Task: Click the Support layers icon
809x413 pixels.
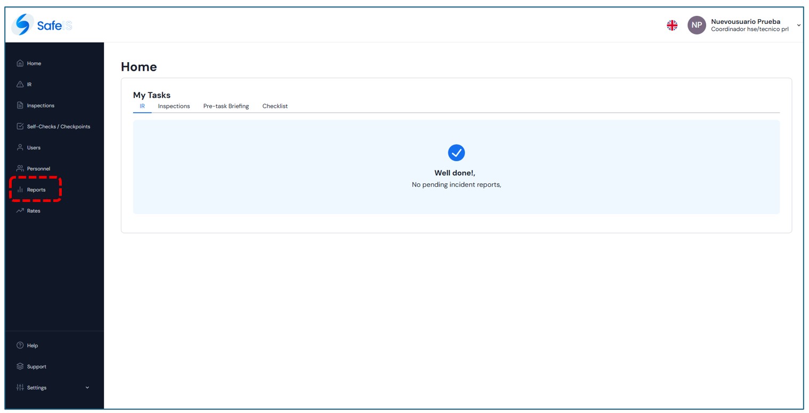Action: [x=20, y=366]
